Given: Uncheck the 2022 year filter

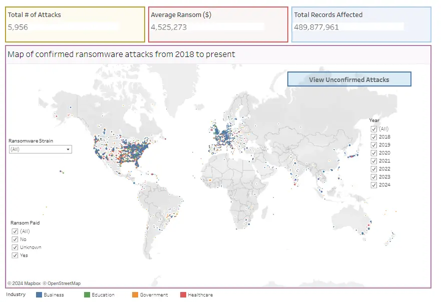Looking at the screenshot, I should point(374,168).
